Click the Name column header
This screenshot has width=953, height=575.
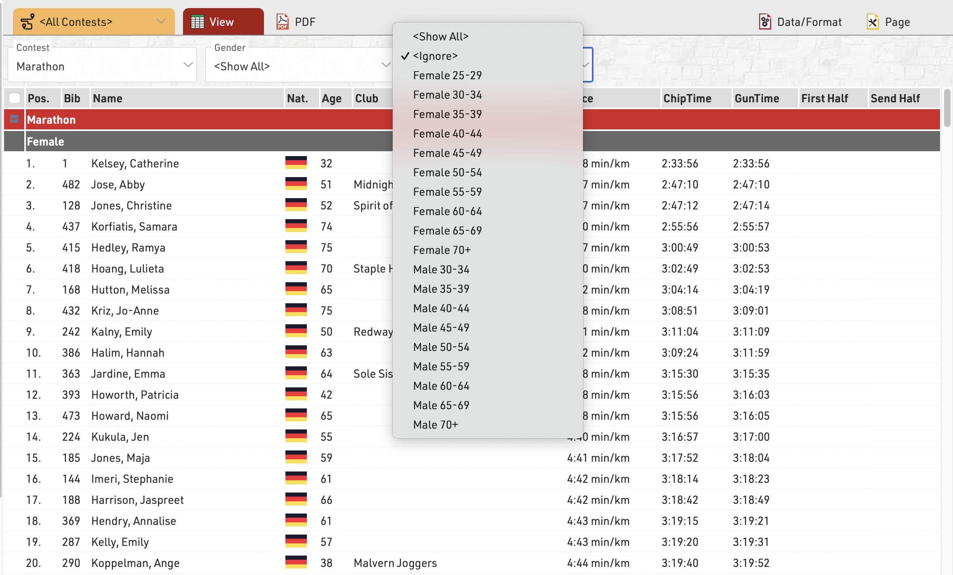108,98
